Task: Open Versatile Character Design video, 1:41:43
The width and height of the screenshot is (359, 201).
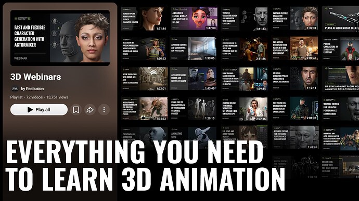Action: 245,19
